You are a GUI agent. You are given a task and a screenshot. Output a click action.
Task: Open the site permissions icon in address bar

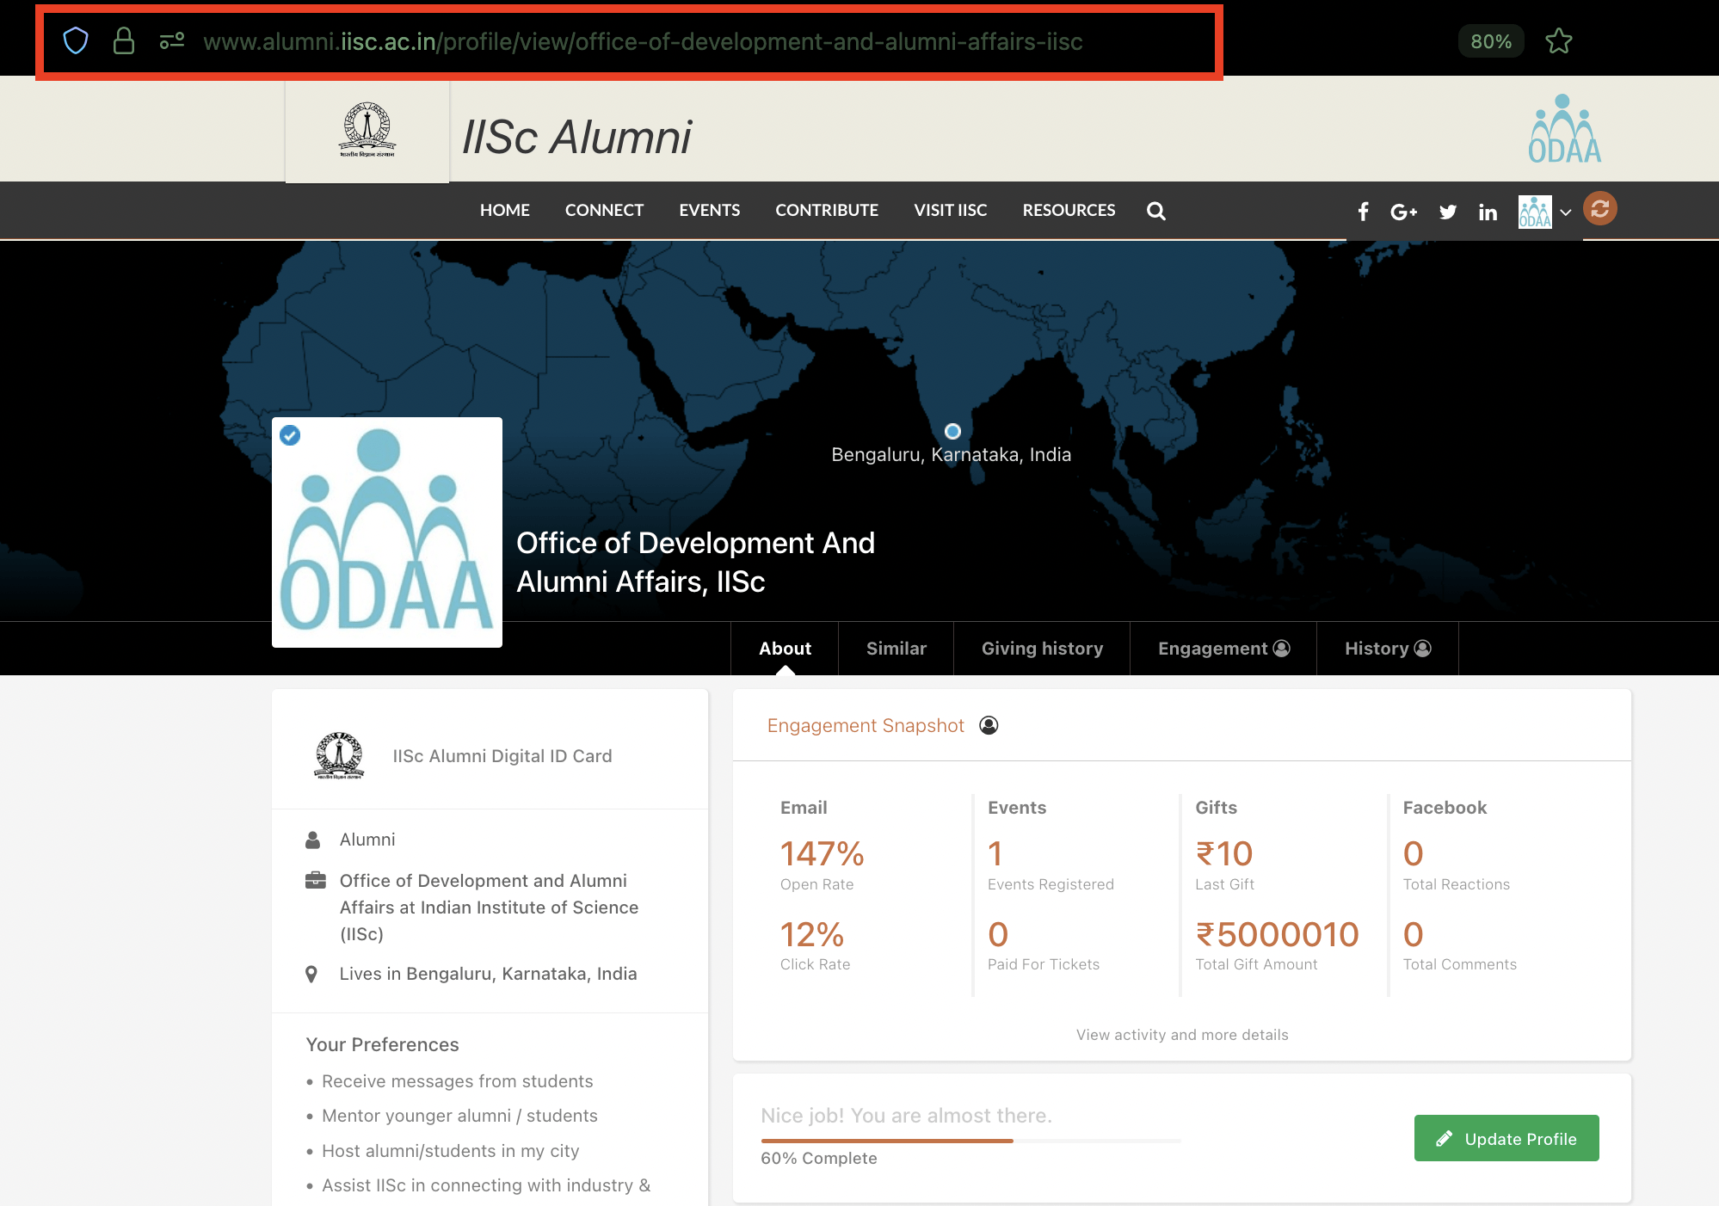coord(171,40)
